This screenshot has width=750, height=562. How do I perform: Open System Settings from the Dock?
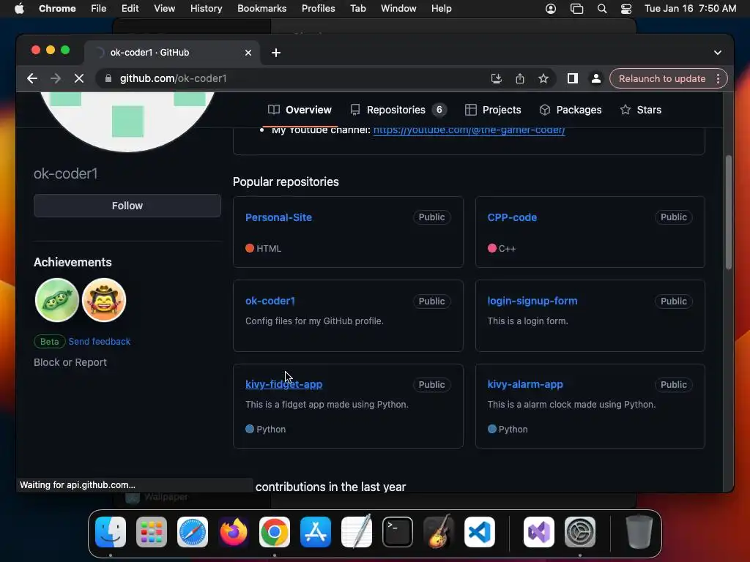pyautogui.click(x=580, y=532)
